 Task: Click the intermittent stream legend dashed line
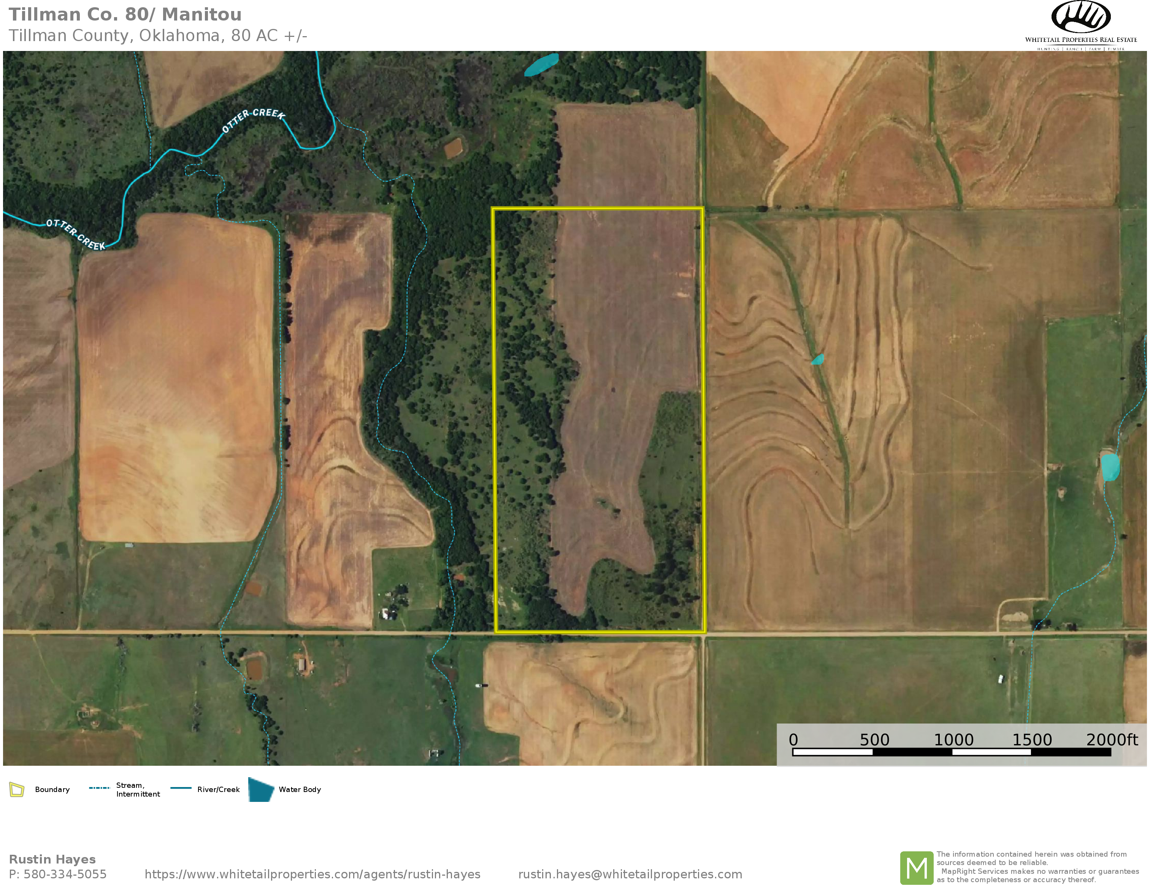click(x=99, y=788)
